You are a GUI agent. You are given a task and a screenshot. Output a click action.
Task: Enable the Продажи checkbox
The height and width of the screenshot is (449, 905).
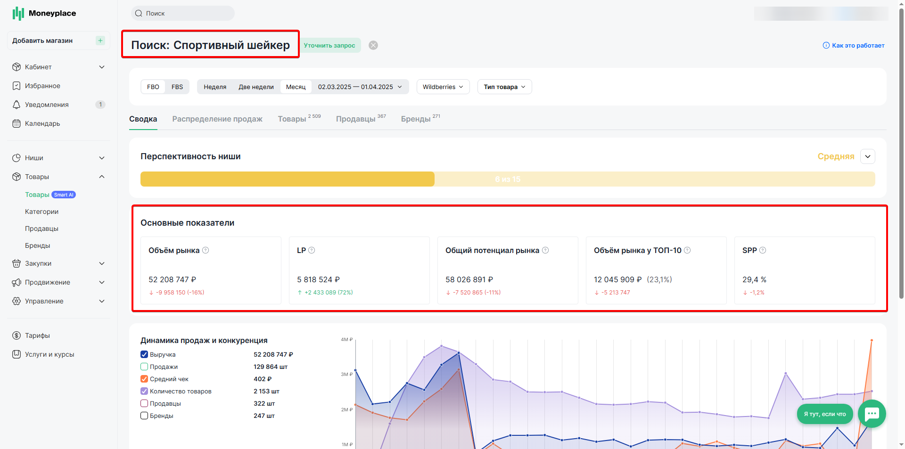(144, 367)
